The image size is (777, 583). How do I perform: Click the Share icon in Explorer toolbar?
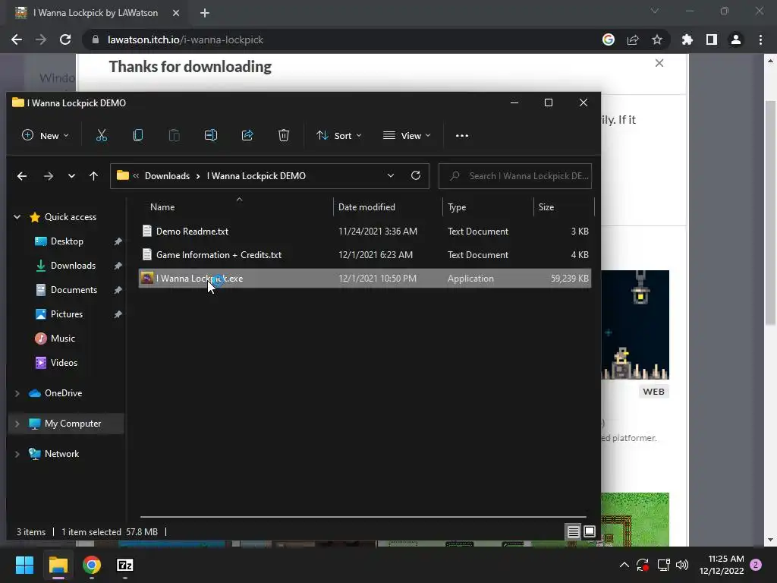[247, 135]
